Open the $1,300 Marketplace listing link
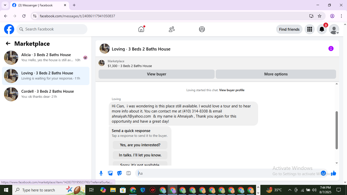This screenshot has height=195, width=347. [x=130, y=66]
